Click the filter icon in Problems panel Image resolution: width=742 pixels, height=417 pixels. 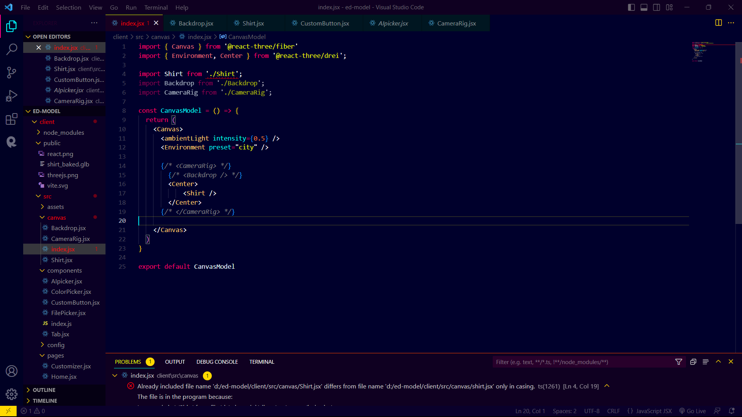click(679, 362)
